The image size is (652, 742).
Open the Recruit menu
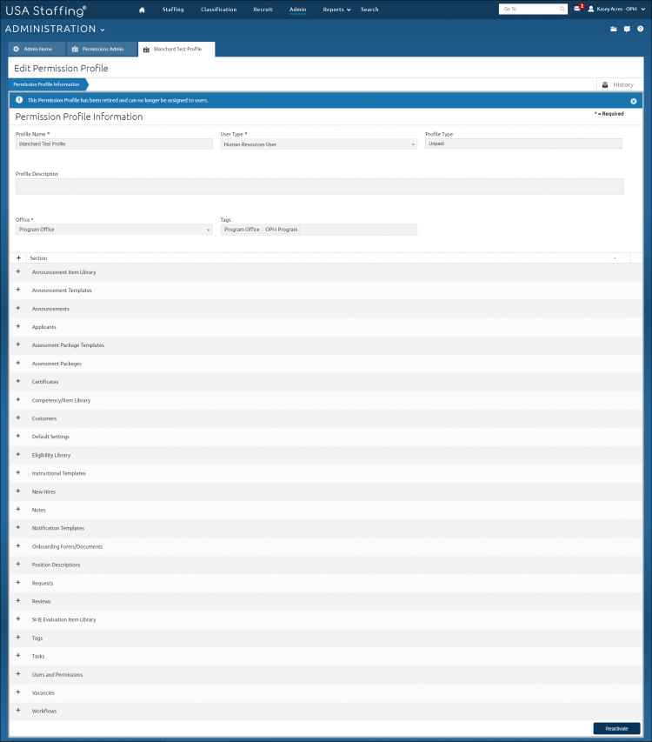click(x=263, y=10)
